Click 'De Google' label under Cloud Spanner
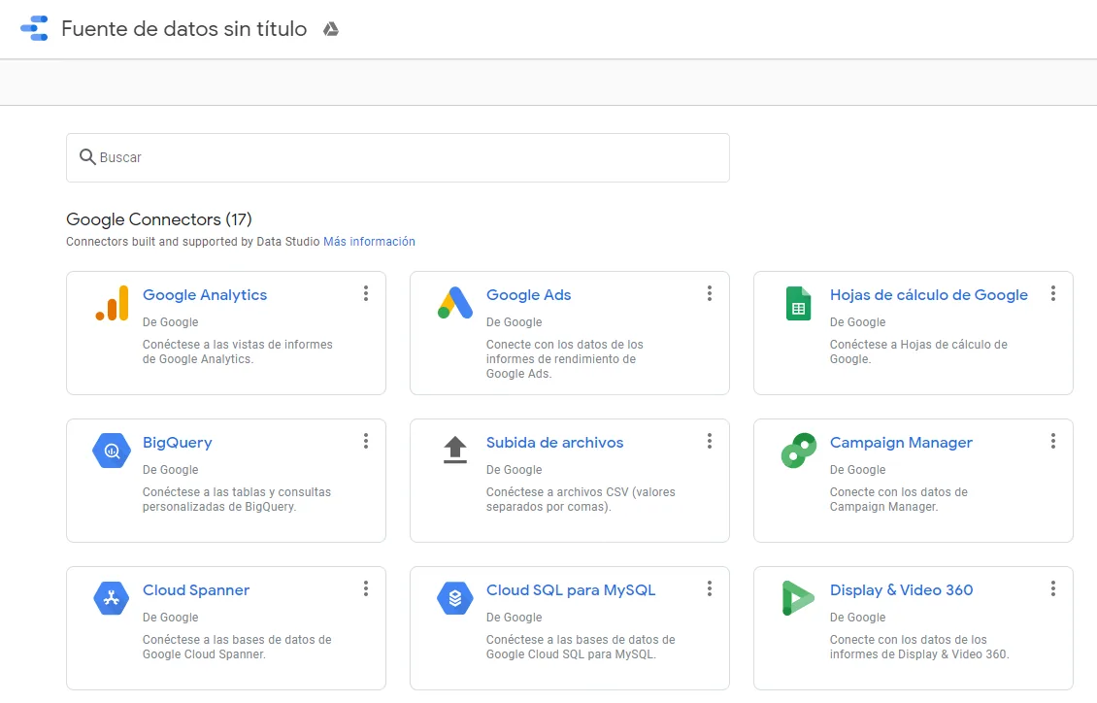Image resolution: width=1097 pixels, height=703 pixels. click(x=171, y=618)
